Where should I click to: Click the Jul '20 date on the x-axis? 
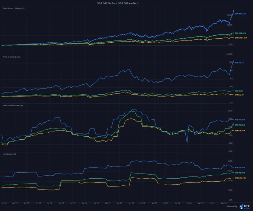pyautogui.click(x=96, y=203)
